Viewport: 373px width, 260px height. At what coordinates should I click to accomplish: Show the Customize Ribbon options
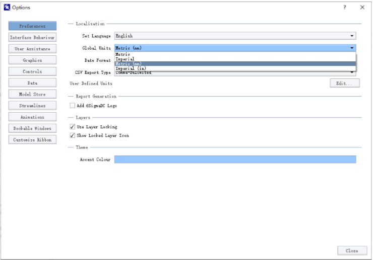tap(33, 140)
